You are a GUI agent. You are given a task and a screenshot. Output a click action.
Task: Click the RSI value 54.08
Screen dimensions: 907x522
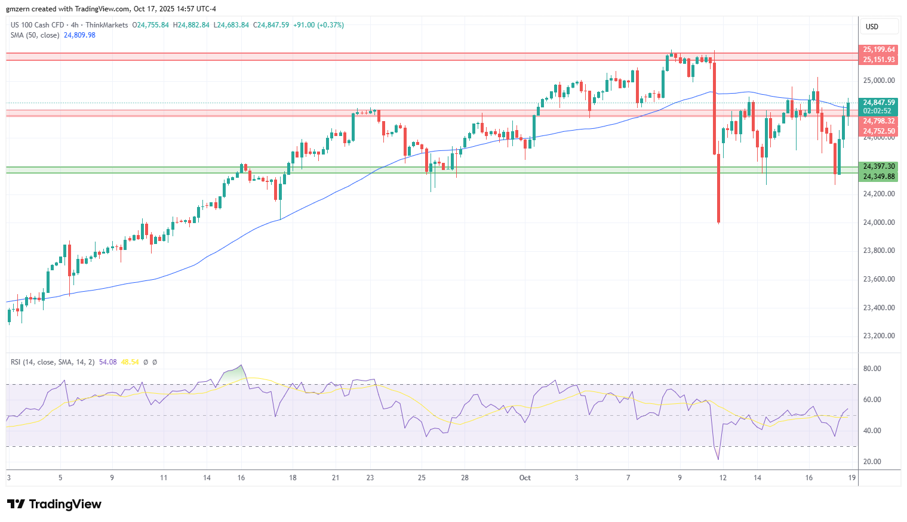point(107,362)
